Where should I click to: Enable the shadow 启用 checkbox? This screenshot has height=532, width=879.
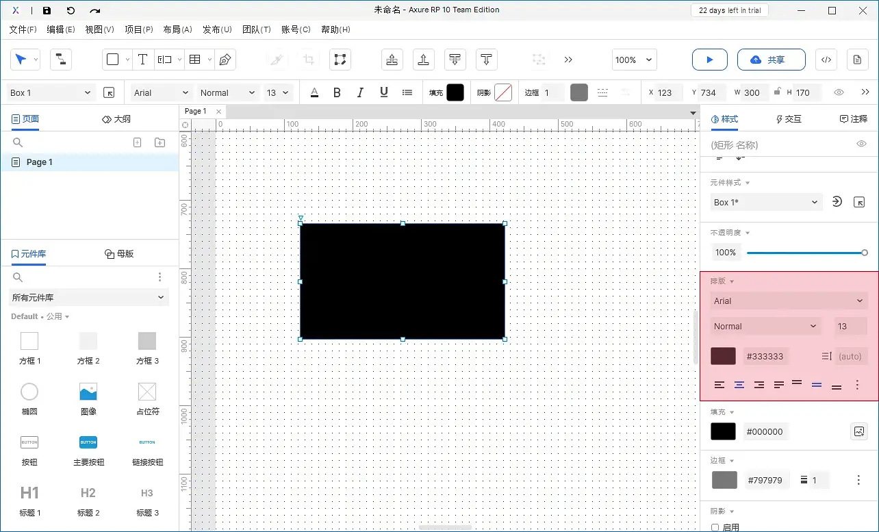click(715, 527)
